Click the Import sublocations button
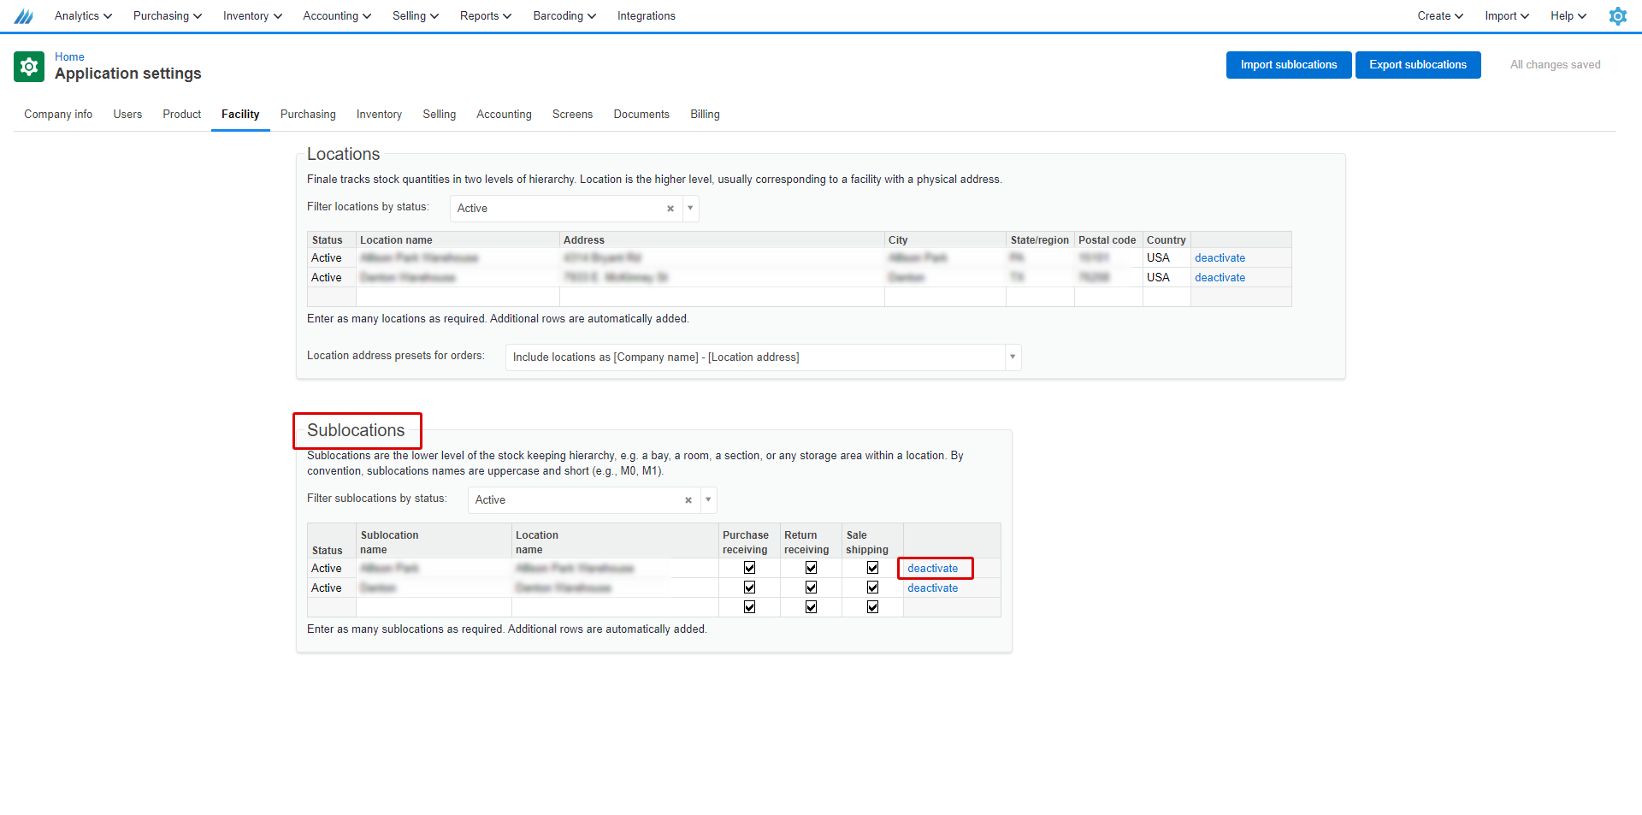Viewport: 1642px width, 815px height. 1289,65
